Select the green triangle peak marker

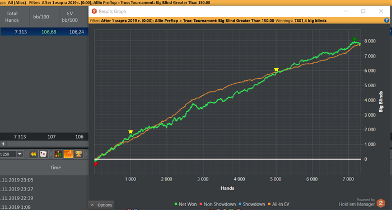[x=354, y=39]
